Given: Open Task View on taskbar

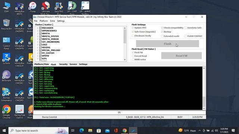Looking at the screenshot, I should pyautogui.click(x=73, y=131).
